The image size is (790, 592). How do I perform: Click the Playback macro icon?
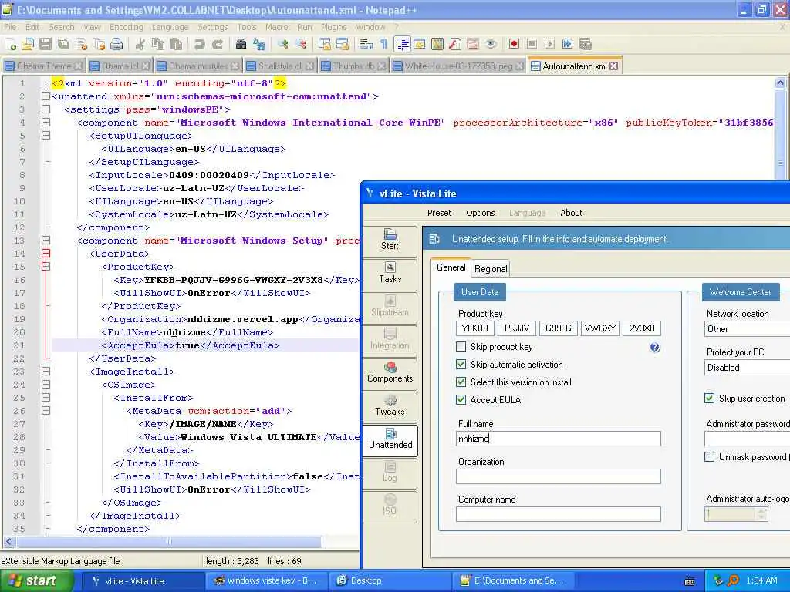[x=549, y=44]
